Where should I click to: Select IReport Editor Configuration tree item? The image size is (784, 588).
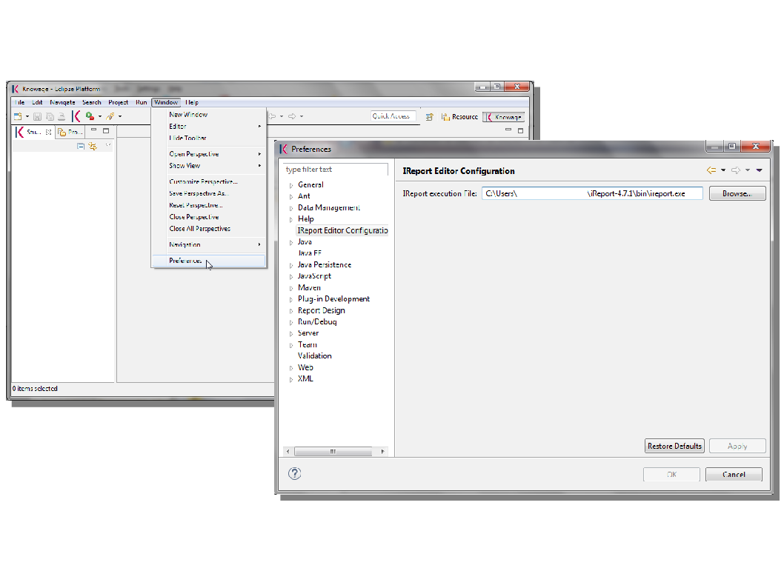342,231
